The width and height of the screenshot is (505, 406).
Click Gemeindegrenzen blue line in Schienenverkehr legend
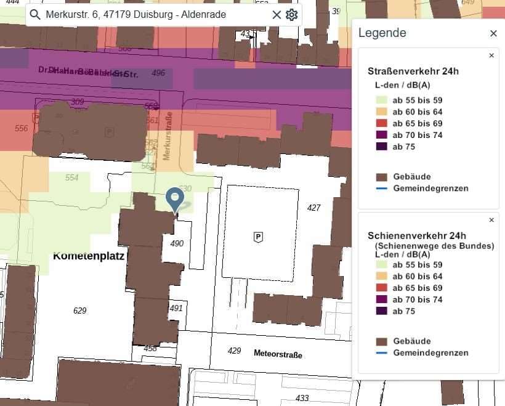point(381,353)
